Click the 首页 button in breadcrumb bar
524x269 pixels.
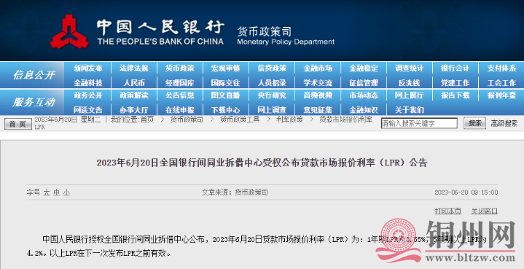click(x=17, y=124)
